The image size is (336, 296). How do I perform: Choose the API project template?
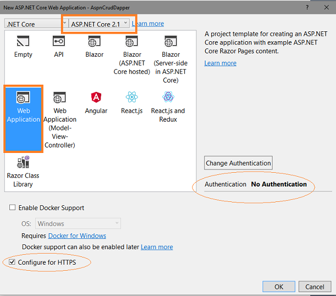pyautogui.click(x=59, y=47)
